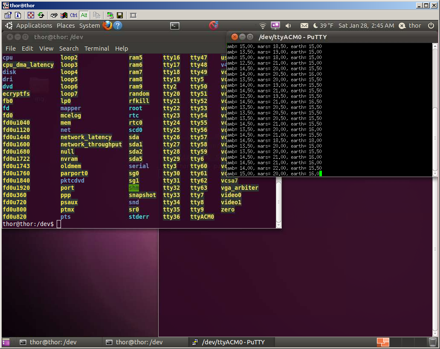Screen dimensions: 440x349
Task: Open the Terminal menu
Action: click(x=97, y=49)
